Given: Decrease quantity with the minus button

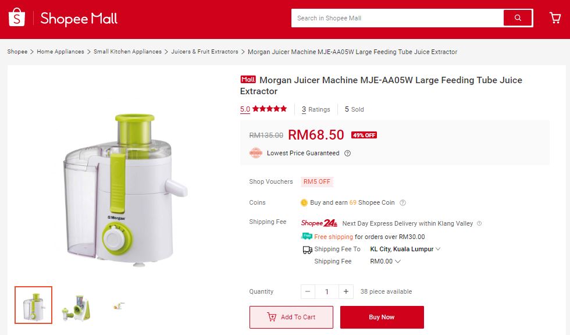Looking at the screenshot, I should click(x=308, y=291).
